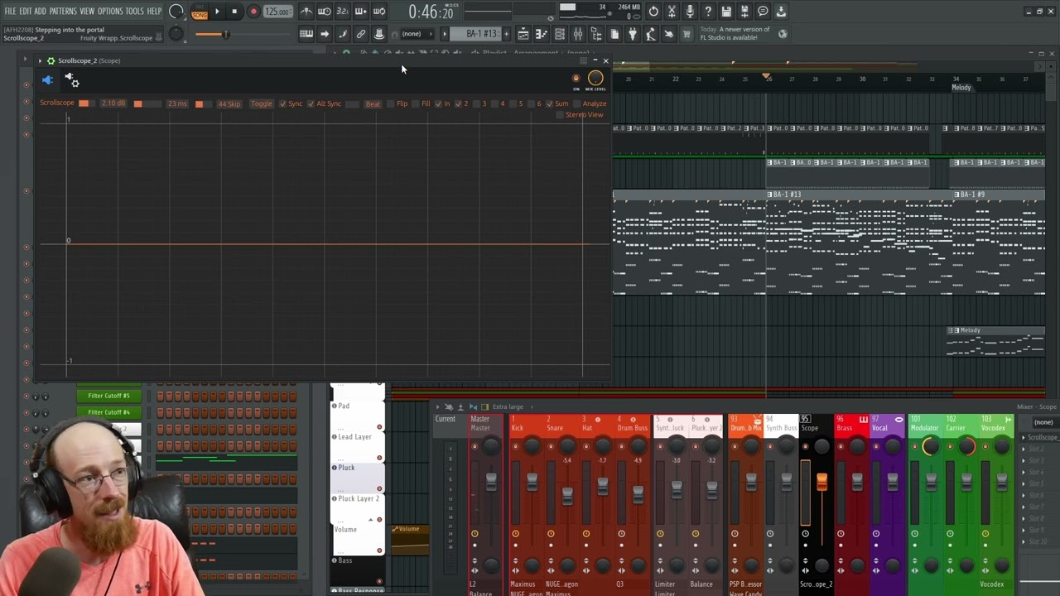Click the shopping cart icon
The image size is (1060, 596).
[687, 34]
